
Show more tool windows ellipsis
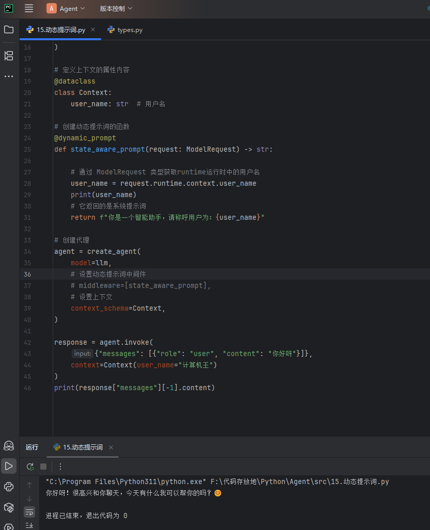click(x=9, y=76)
